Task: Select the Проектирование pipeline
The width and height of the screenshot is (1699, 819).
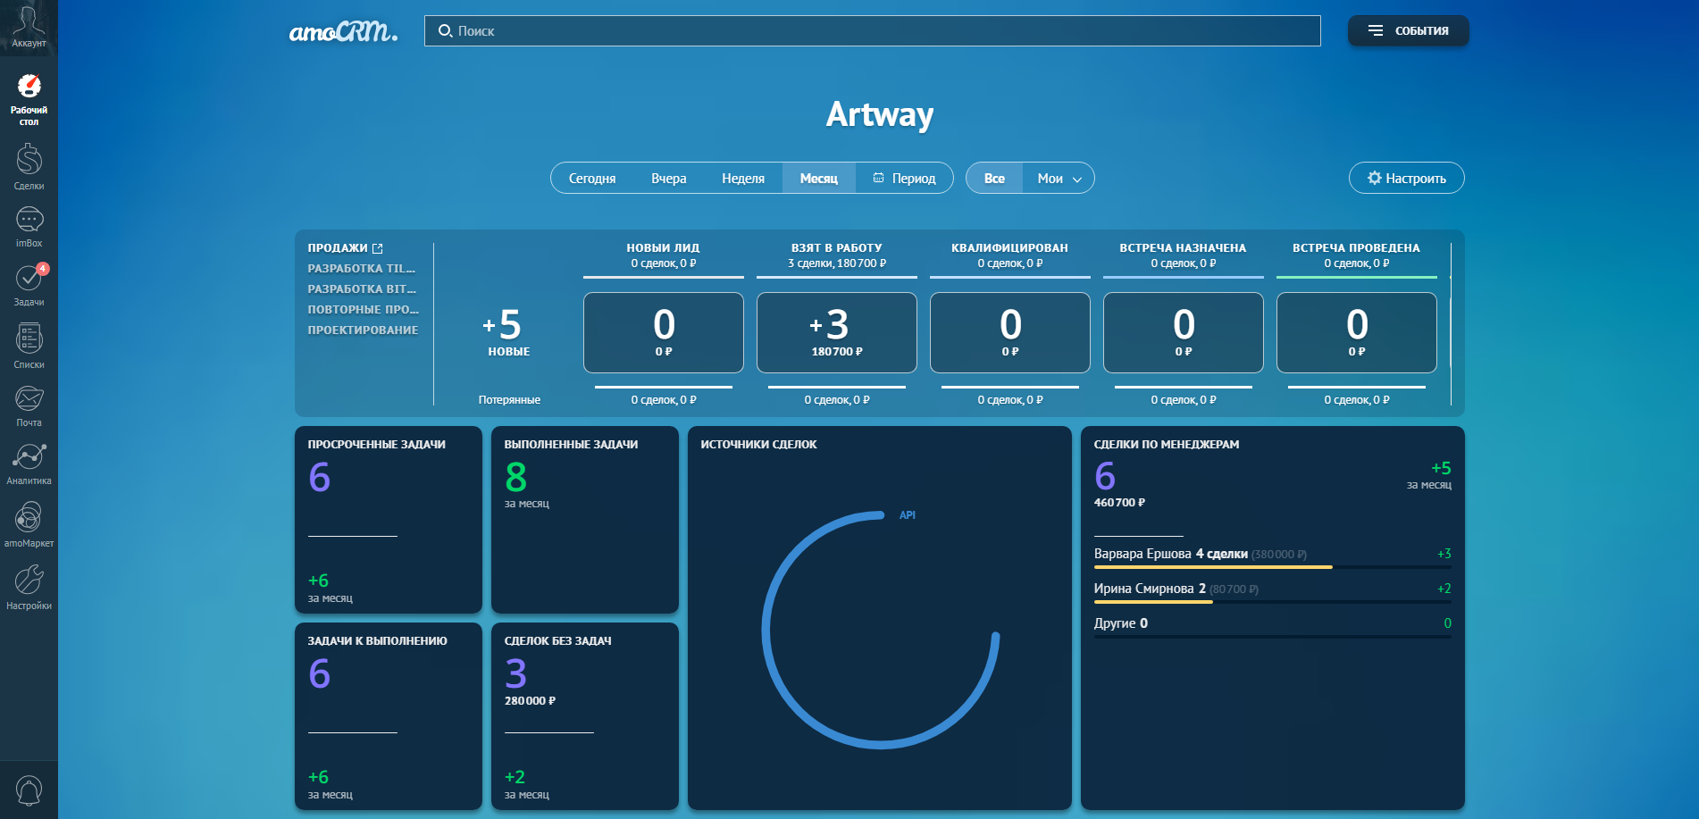Action: tap(363, 330)
